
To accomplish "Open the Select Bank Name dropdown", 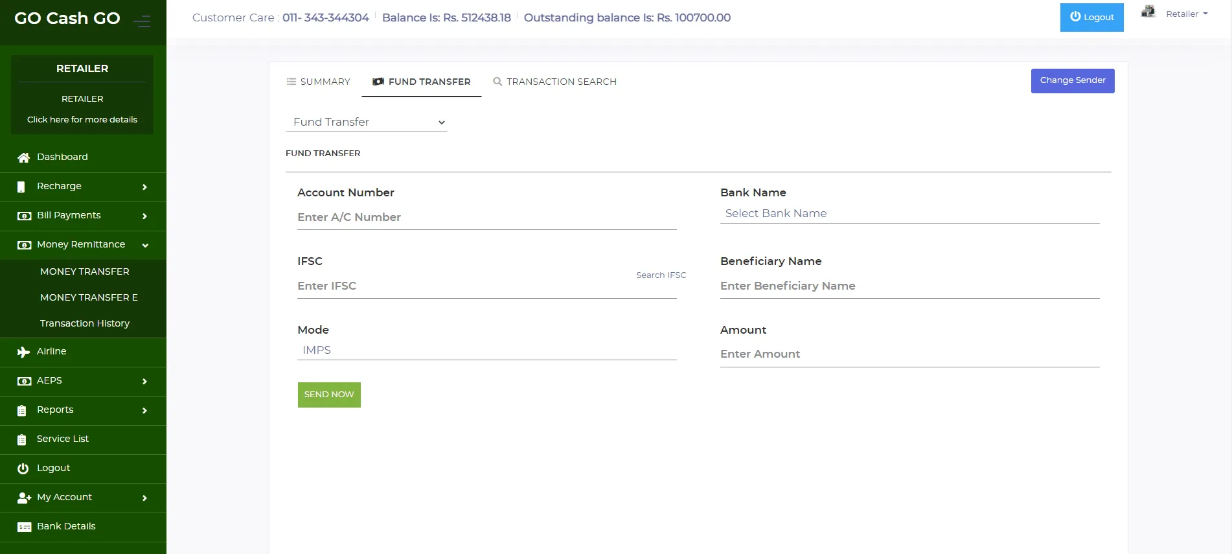I will 909,213.
